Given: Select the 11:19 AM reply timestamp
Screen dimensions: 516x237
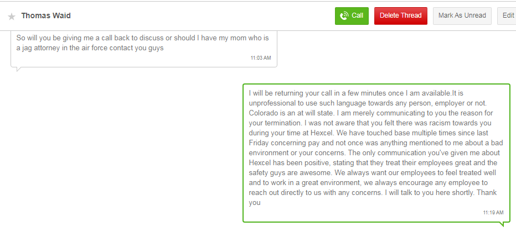Looking at the screenshot, I should pyautogui.click(x=493, y=212).
